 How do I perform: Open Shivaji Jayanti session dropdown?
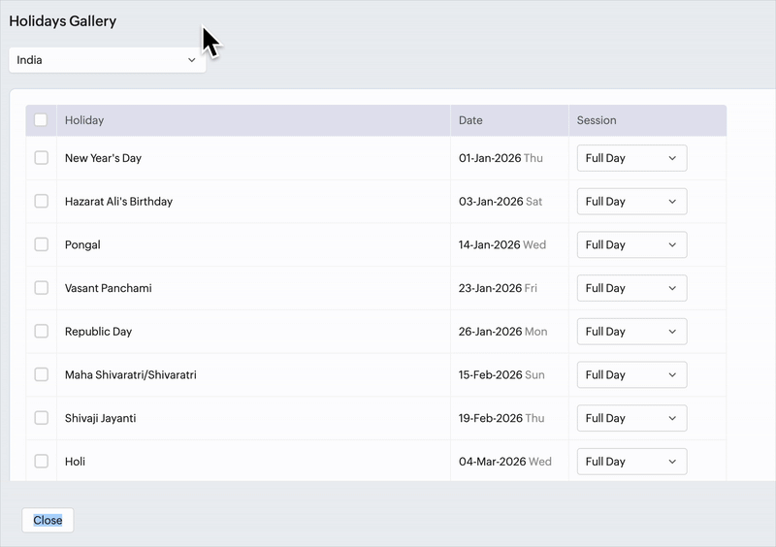(x=632, y=418)
